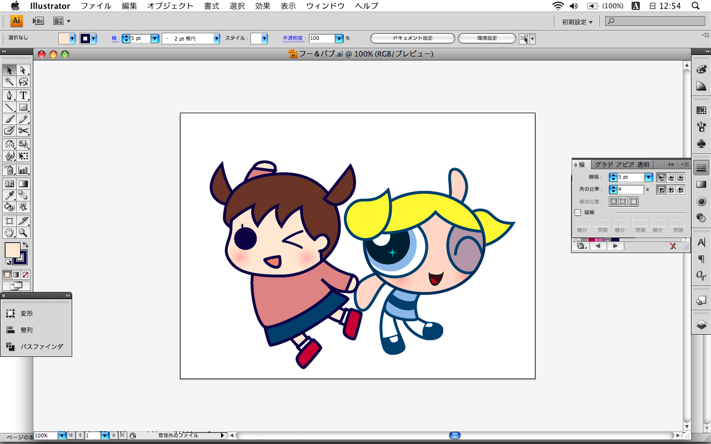Open the 初期設定 workspace dropdown
This screenshot has width=711, height=444.
(577, 22)
